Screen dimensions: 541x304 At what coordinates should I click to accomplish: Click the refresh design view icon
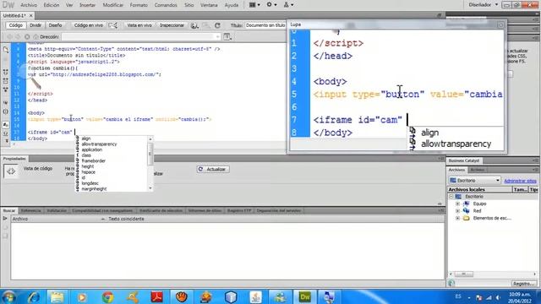tap(217, 25)
